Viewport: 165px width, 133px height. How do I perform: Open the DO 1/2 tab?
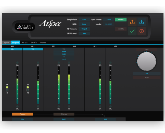(34, 43)
